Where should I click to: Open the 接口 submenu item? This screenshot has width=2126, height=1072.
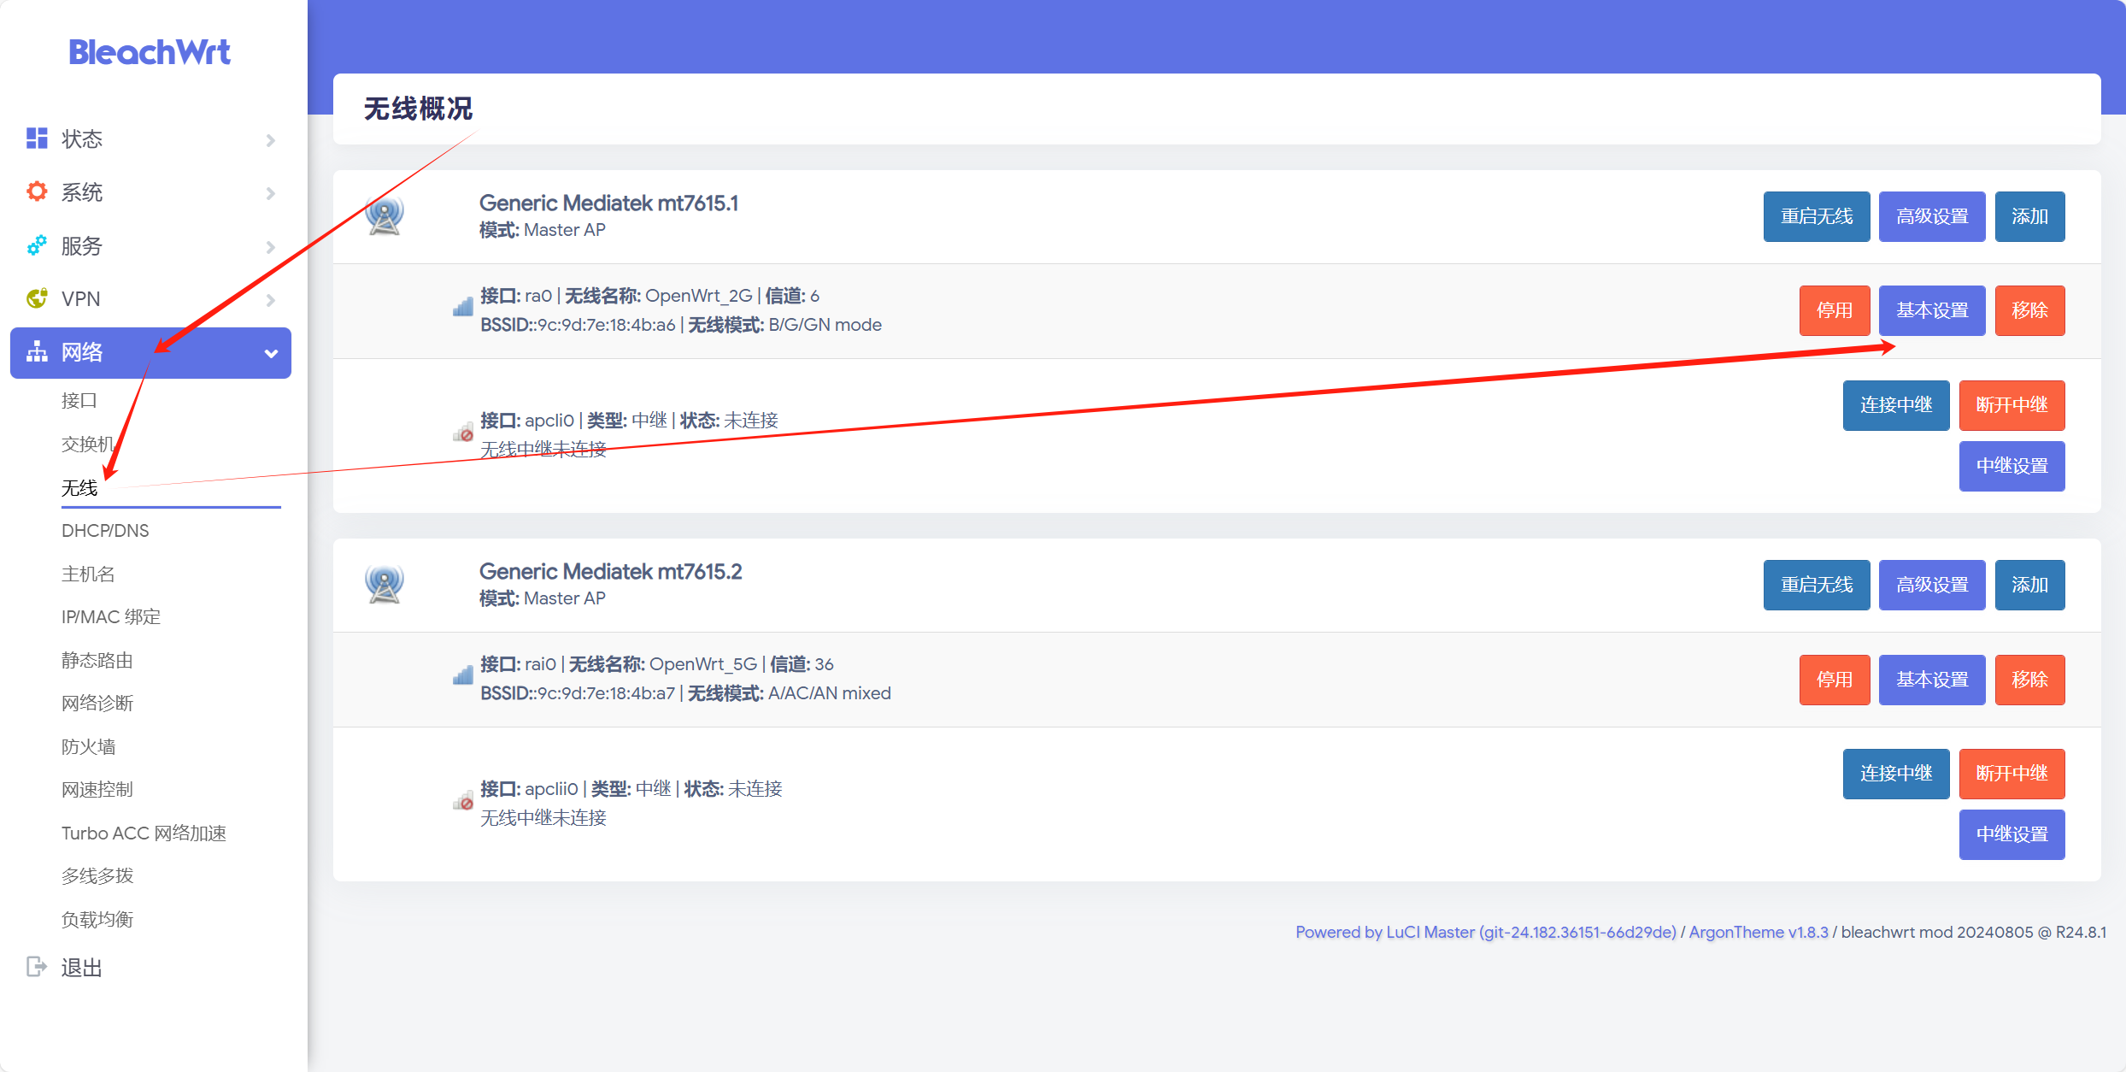[x=79, y=400]
